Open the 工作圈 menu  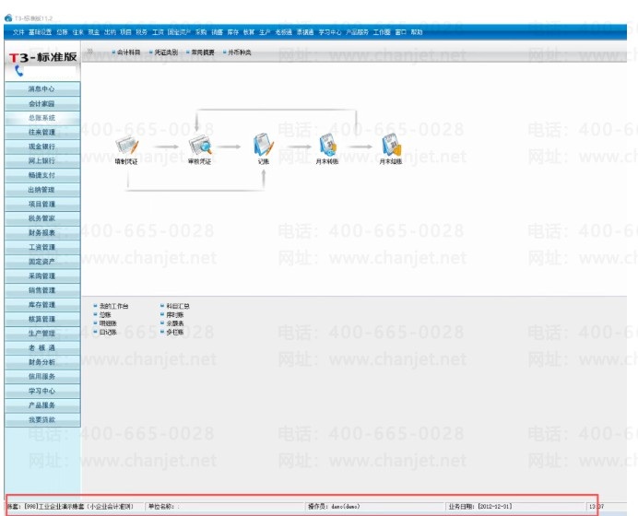tap(382, 32)
